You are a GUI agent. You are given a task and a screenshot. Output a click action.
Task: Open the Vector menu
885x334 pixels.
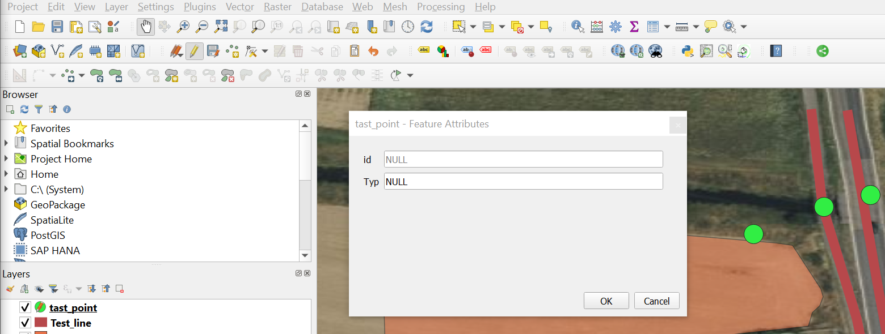point(239,7)
